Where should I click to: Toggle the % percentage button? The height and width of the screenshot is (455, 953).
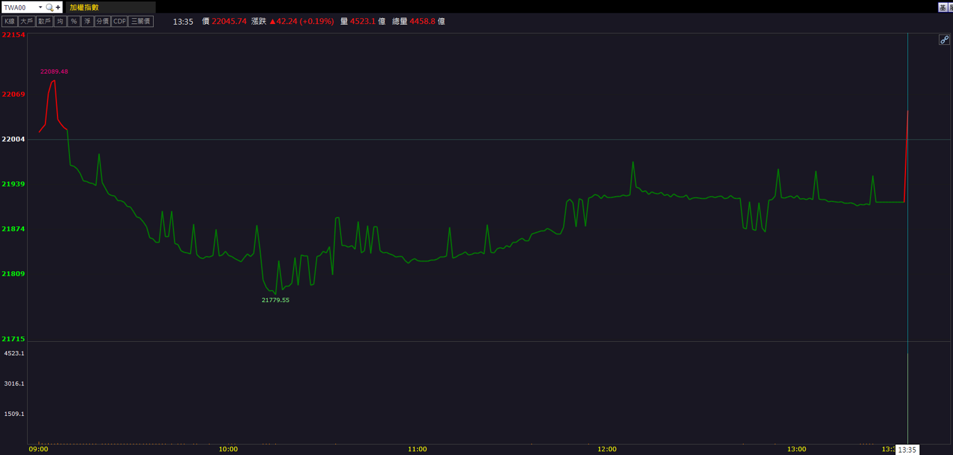coord(74,21)
